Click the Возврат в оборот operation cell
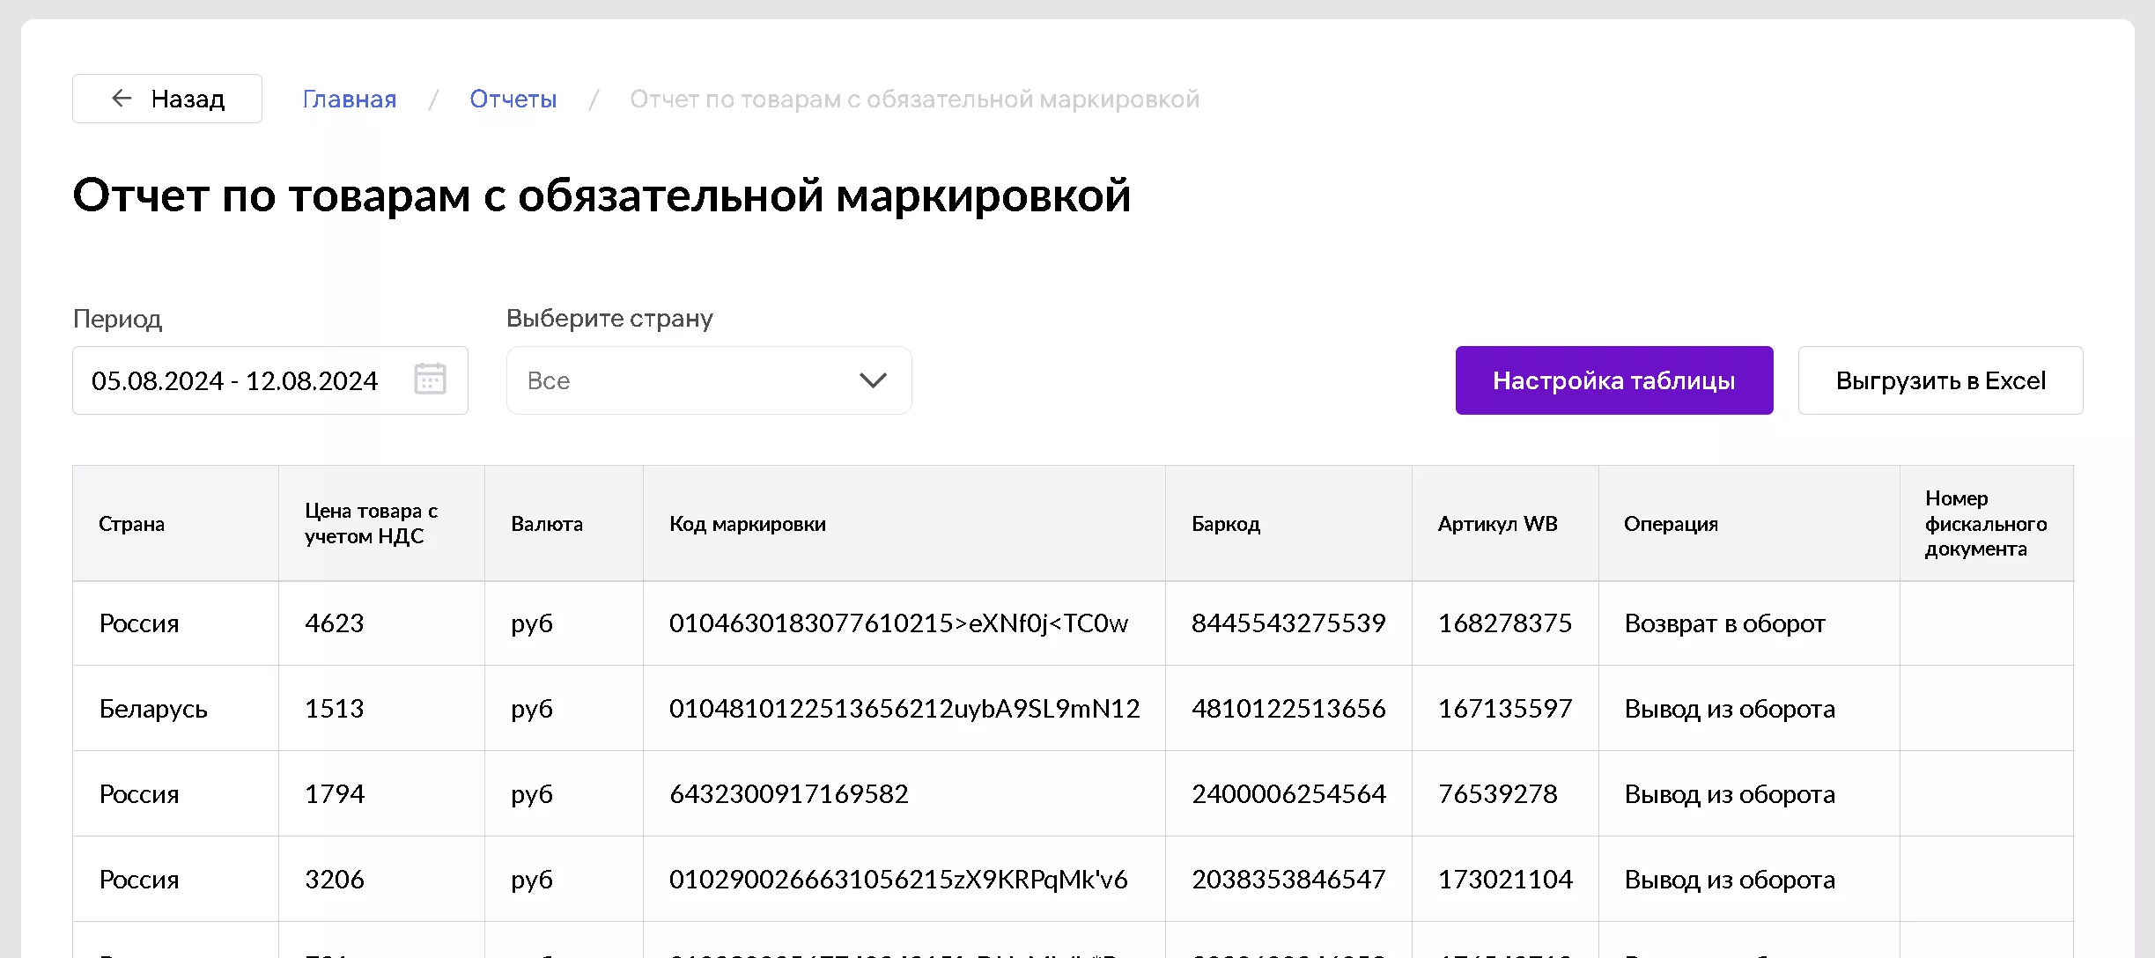The height and width of the screenshot is (958, 2155). point(1724,623)
